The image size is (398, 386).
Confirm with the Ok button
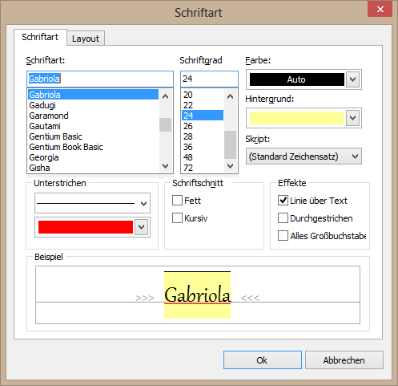pos(263,360)
